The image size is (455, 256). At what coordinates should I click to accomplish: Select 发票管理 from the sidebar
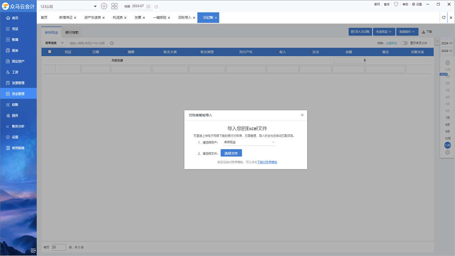point(18,83)
